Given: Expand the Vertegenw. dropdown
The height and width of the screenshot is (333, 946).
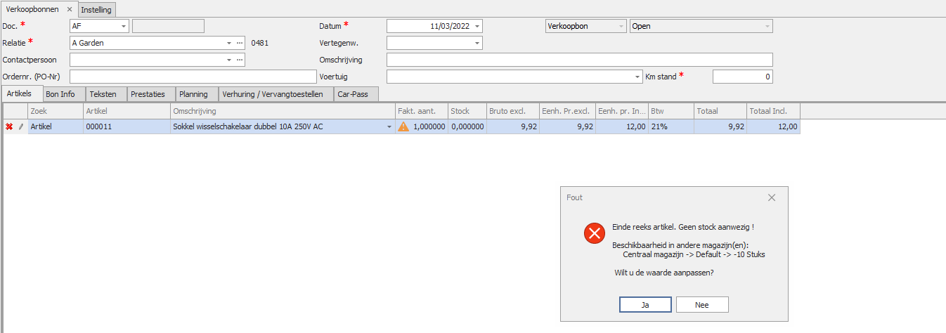Looking at the screenshot, I should [x=477, y=43].
